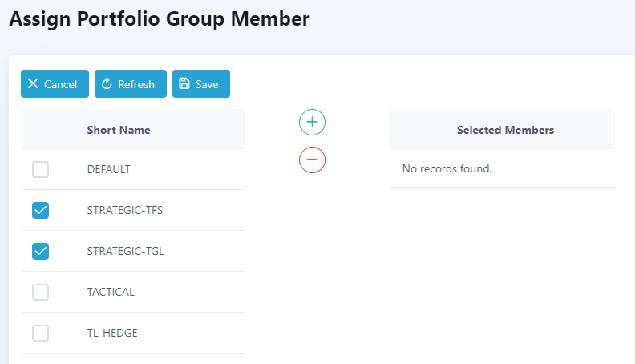Uncheck the STRATEGIC-TGL checkbox
This screenshot has height=364, width=635.
[41, 251]
